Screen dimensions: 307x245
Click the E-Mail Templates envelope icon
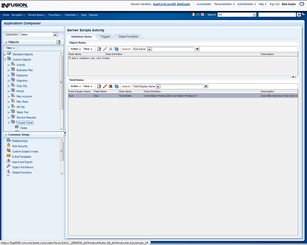coord(9,156)
